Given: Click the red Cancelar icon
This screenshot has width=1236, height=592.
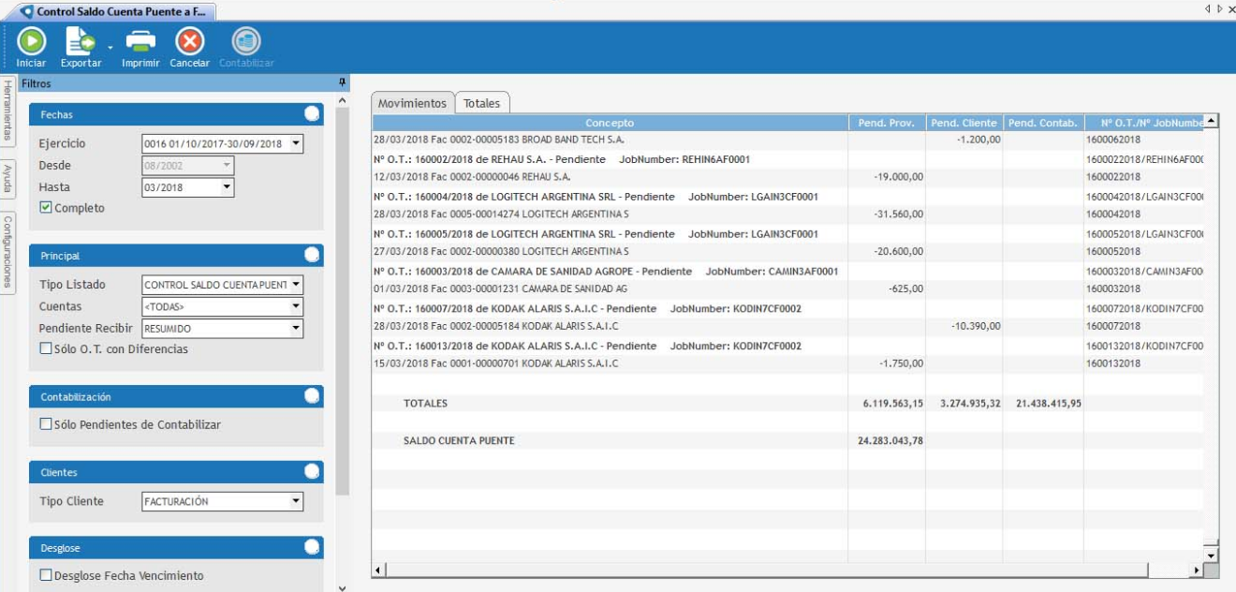Looking at the screenshot, I should (189, 41).
